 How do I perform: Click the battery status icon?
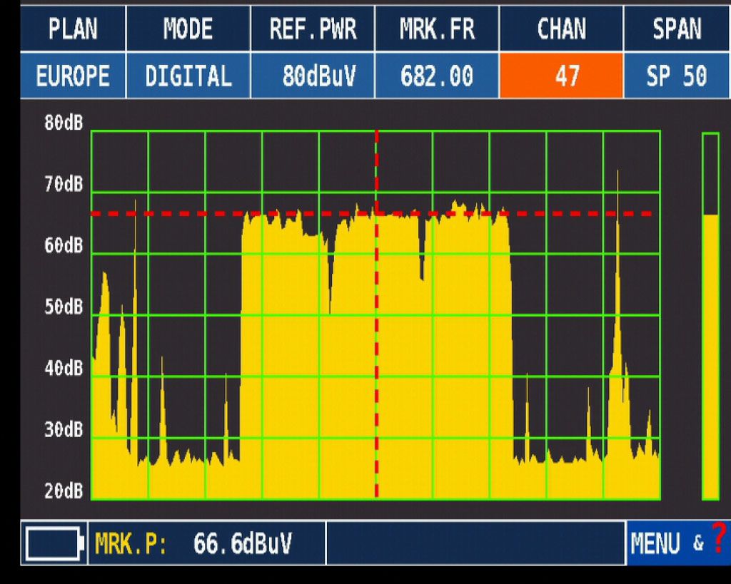pos(54,544)
